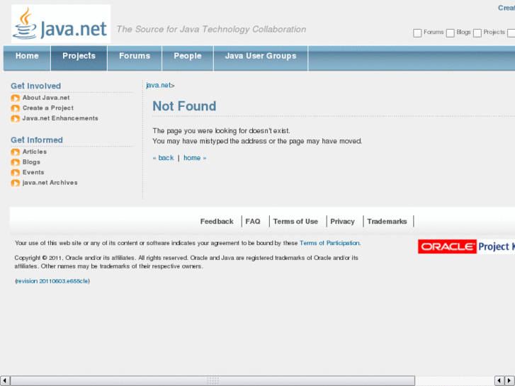Click the horizontal scrollbar thumb
This screenshot has width=515, height=386.
point(213,381)
